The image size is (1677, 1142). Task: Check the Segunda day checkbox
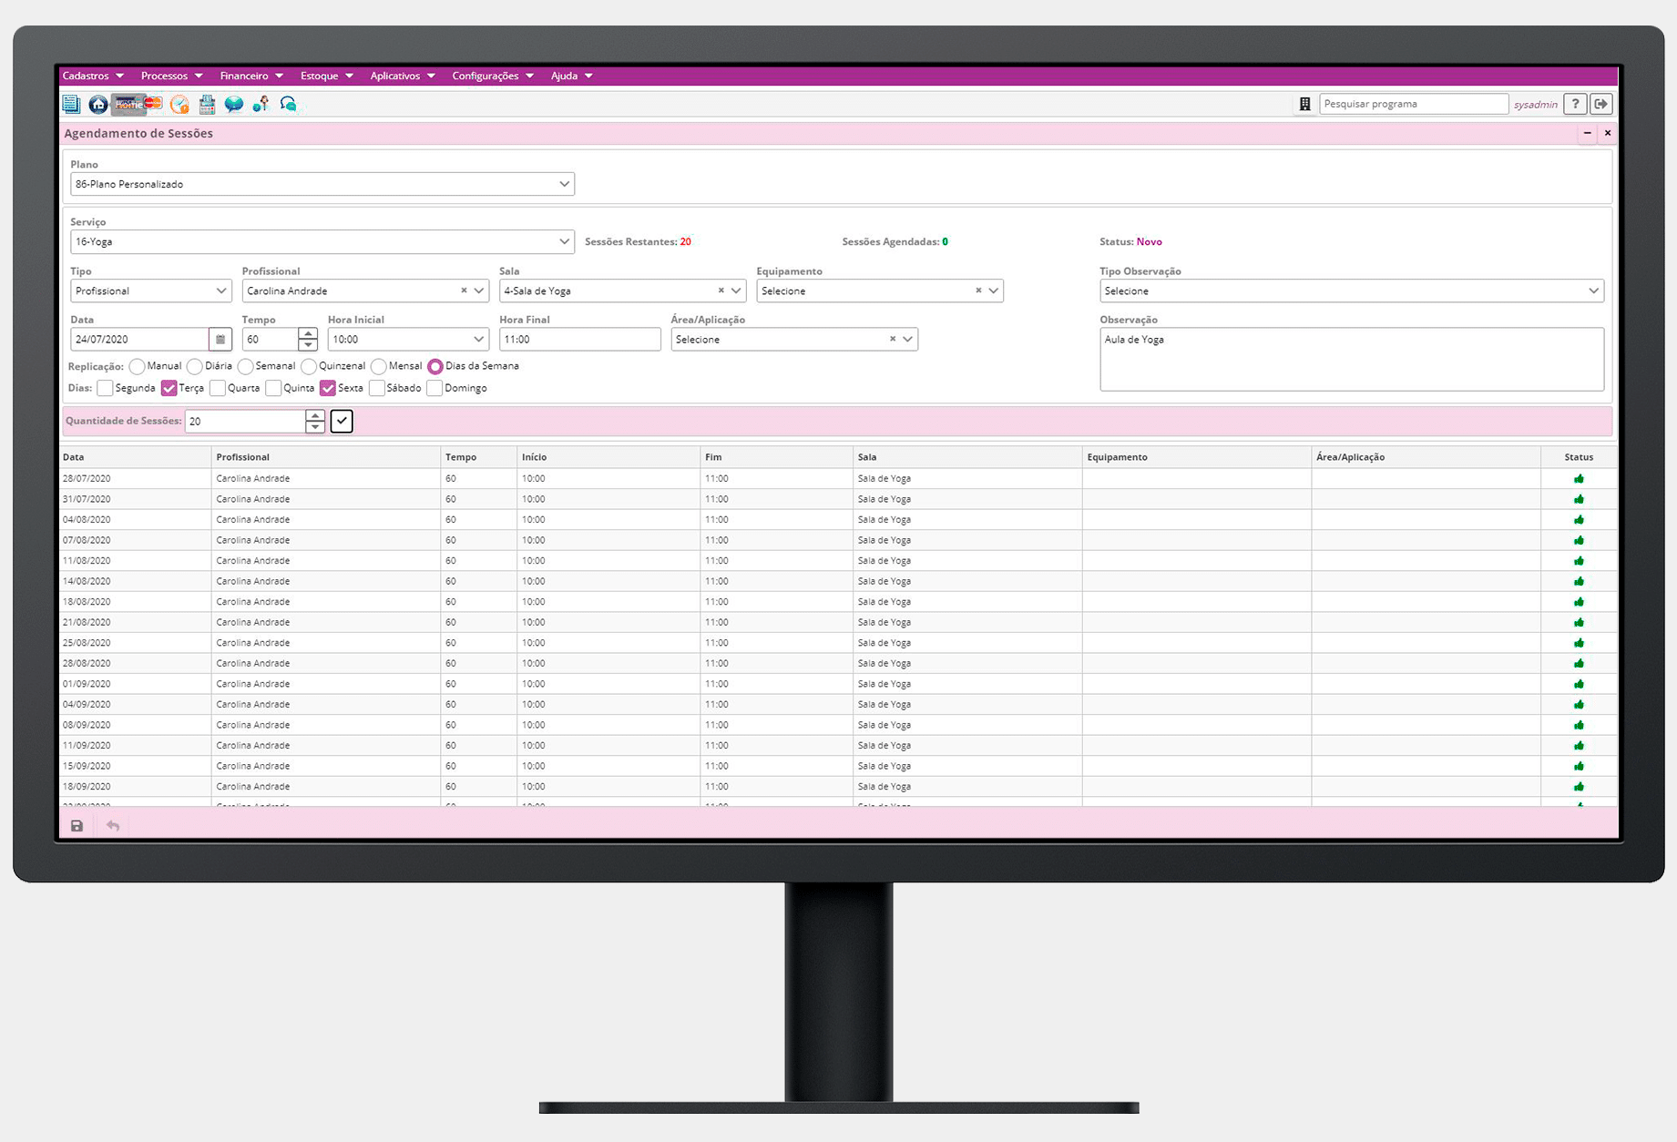106,389
